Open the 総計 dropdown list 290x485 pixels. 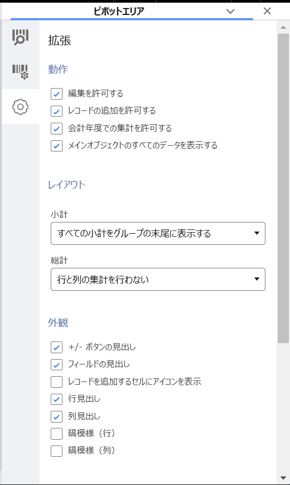click(x=158, y=279)
